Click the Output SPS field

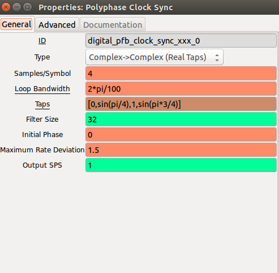tap(181, 165)
